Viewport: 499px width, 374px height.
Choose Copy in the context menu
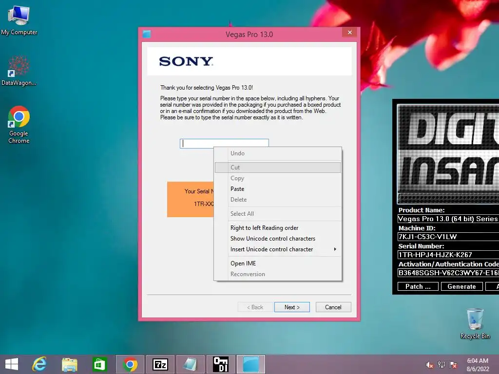[x=277, y=178]
